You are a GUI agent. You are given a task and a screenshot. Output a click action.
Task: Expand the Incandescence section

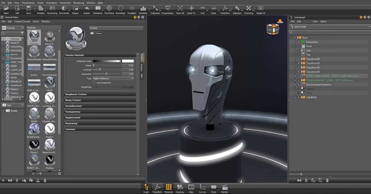coord(100,106)
